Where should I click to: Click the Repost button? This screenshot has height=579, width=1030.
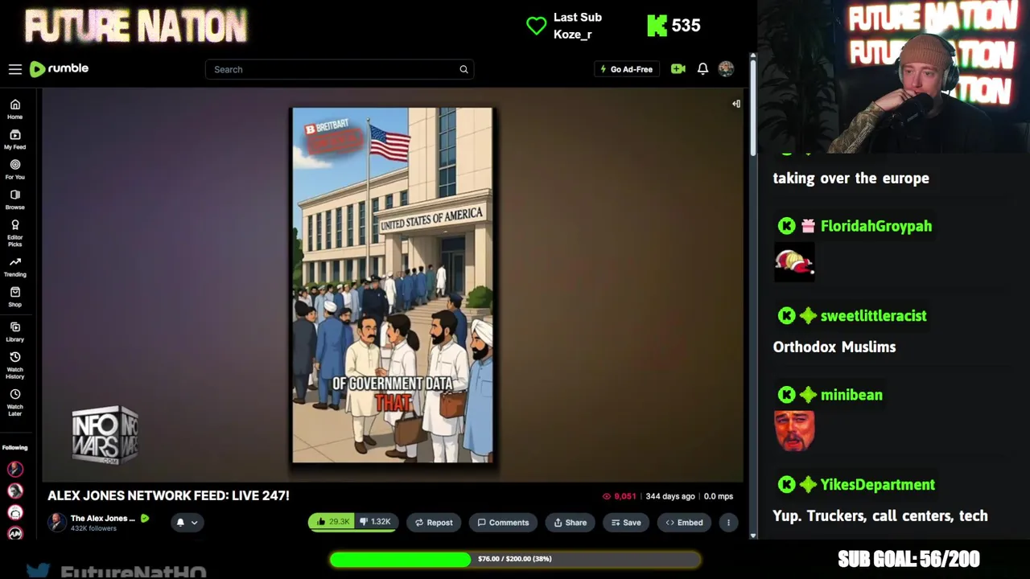point(434,522)
